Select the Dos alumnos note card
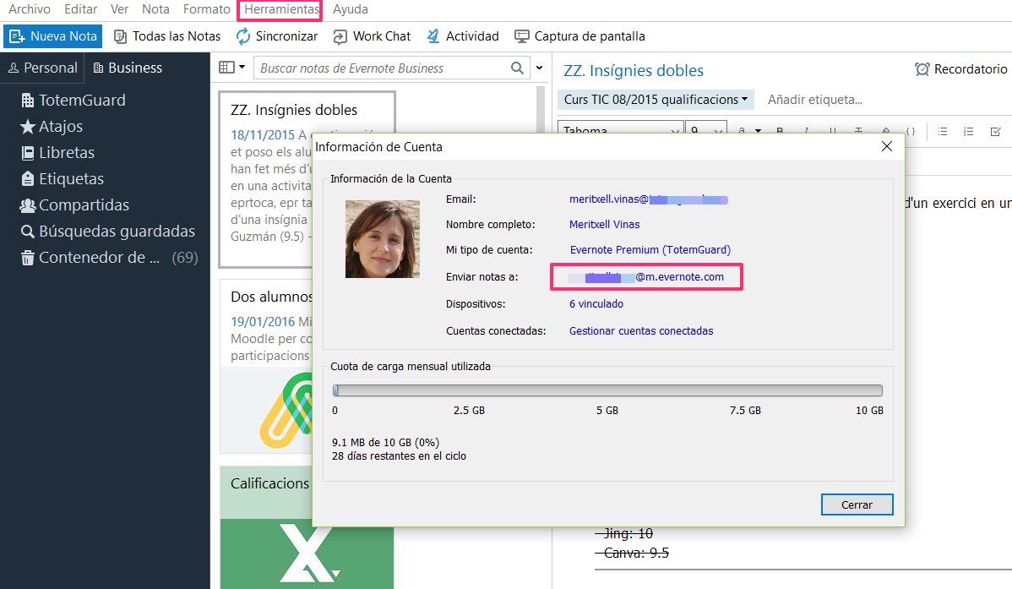 click(266, 366)
